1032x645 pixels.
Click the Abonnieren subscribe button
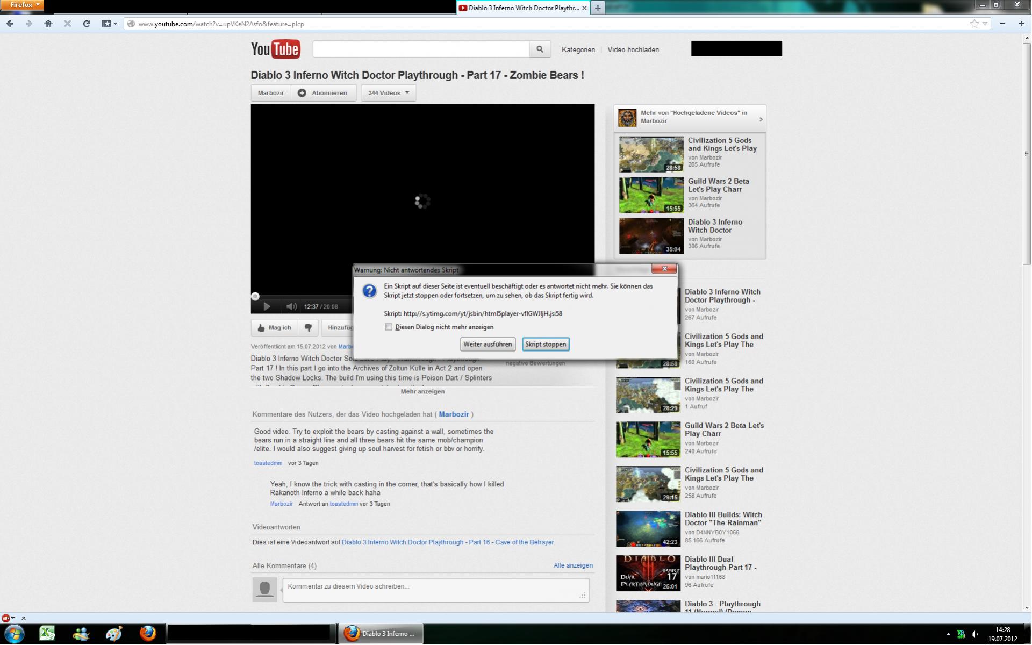pyautogui.click(x=323, y=93)
